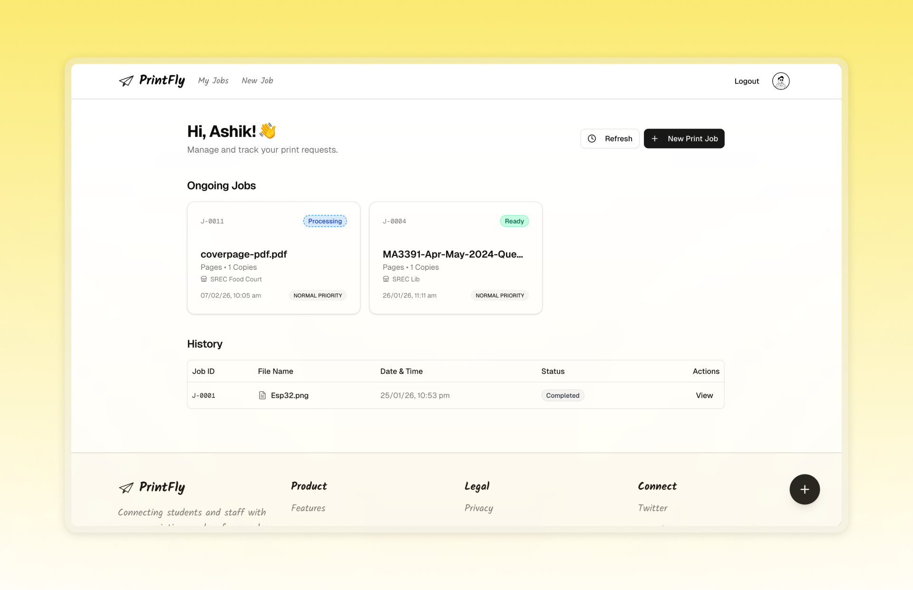Open the MA3391-Apr-May-2024 job card
The height and width of the screenshot is (590, 913).
[x=455, y=257]
